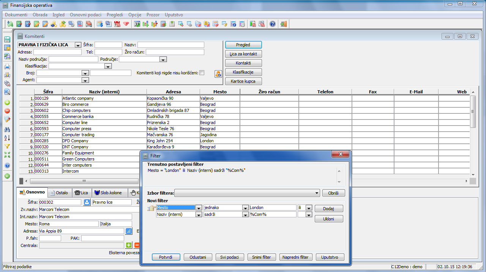Click the calendar 31 icon in toolbar
This screenshot has height=272, width=486.
pyautogui.click(x=137, y=24)
